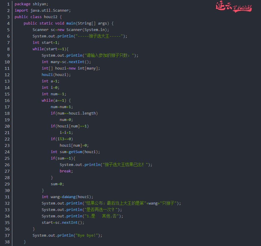
Task: Click line number 1 in the gutter
Action: 8,4
